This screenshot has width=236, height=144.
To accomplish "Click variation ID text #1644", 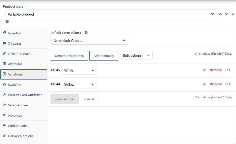I will click(x=55, y=84).
